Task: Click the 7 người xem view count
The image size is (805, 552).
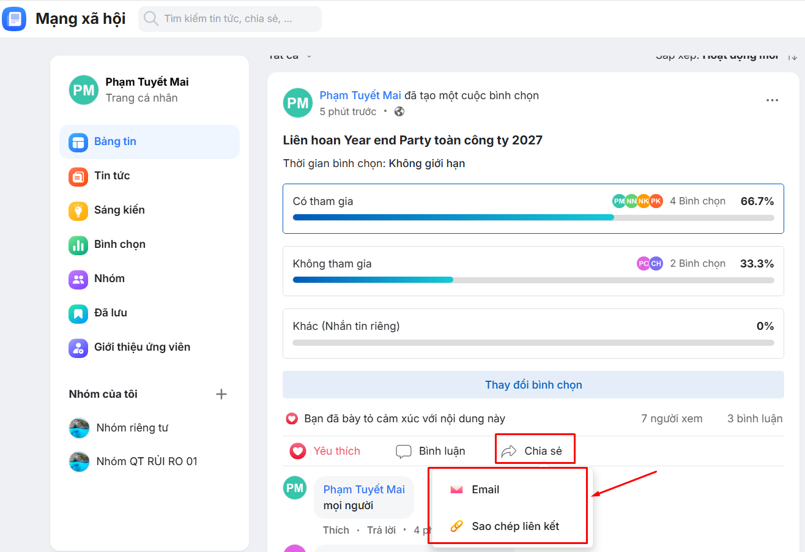Action: [672, 419]
